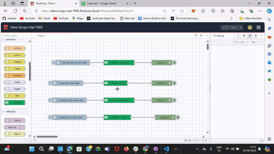This screenshot has width=274, height=154.
Task: Click the zoom in button on canvas footer
Action: [206, 140]
